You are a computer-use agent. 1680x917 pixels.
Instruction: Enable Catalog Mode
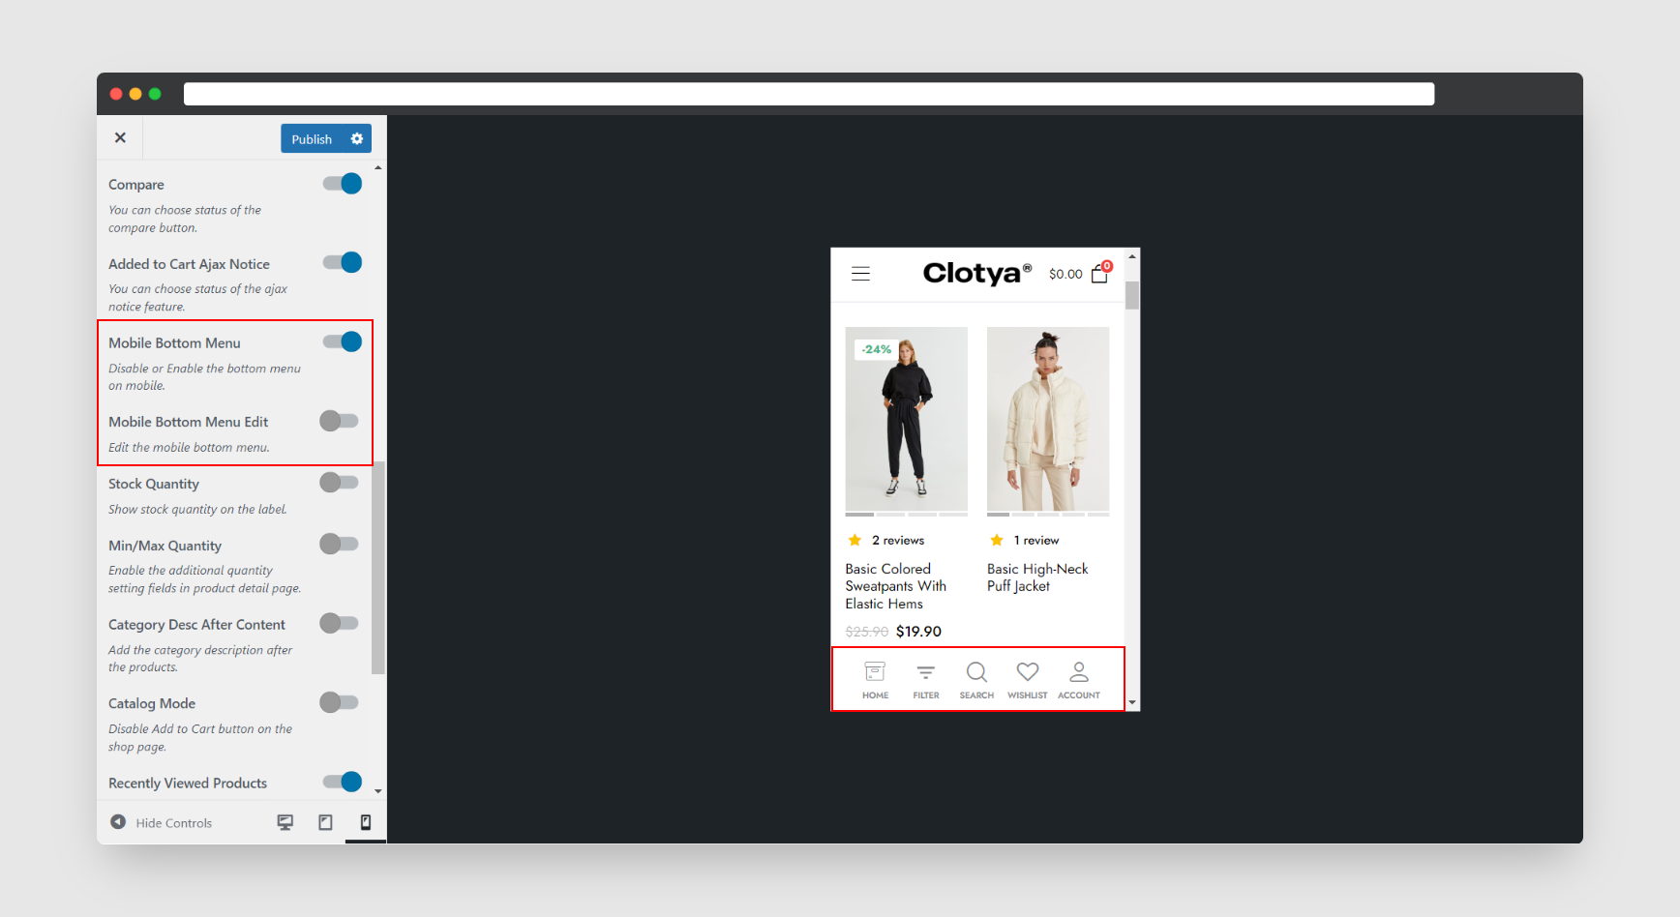tap(339, 702)
